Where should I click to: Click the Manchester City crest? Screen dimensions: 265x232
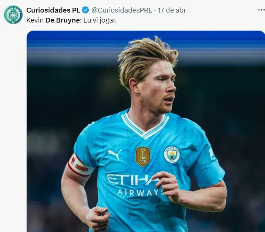(x=171, y=155)
